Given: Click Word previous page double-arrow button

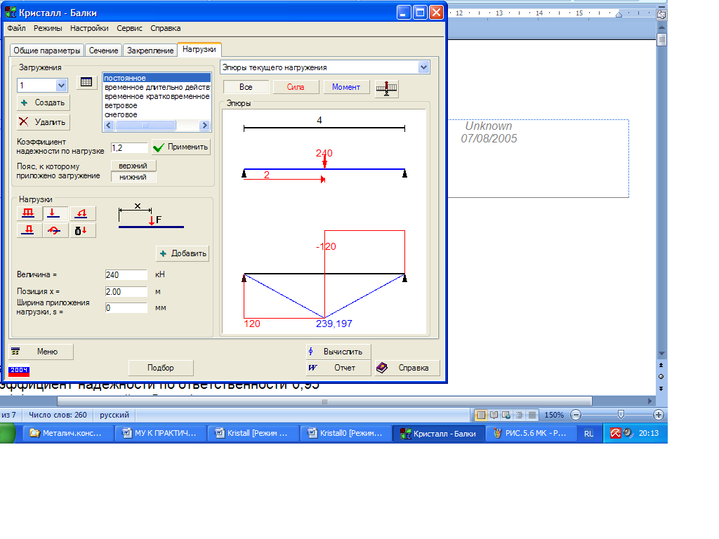Looking at the screenshot, I should (x=661, y=365).
